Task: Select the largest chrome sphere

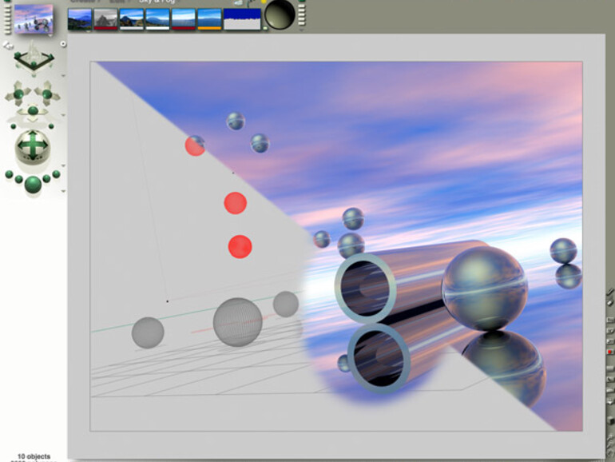Action: tap(484, 288)
